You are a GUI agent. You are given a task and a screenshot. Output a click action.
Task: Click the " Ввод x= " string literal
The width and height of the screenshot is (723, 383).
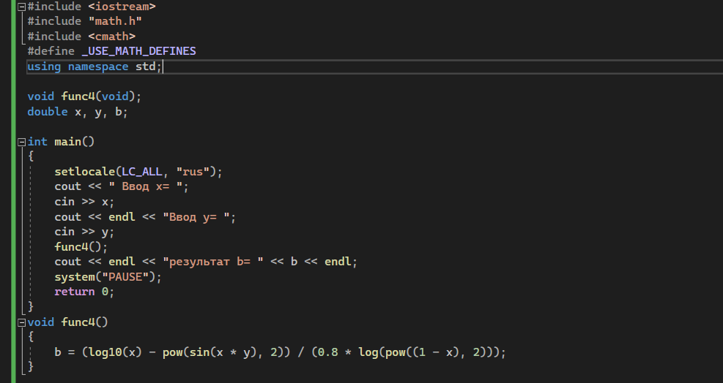point(146,186)
